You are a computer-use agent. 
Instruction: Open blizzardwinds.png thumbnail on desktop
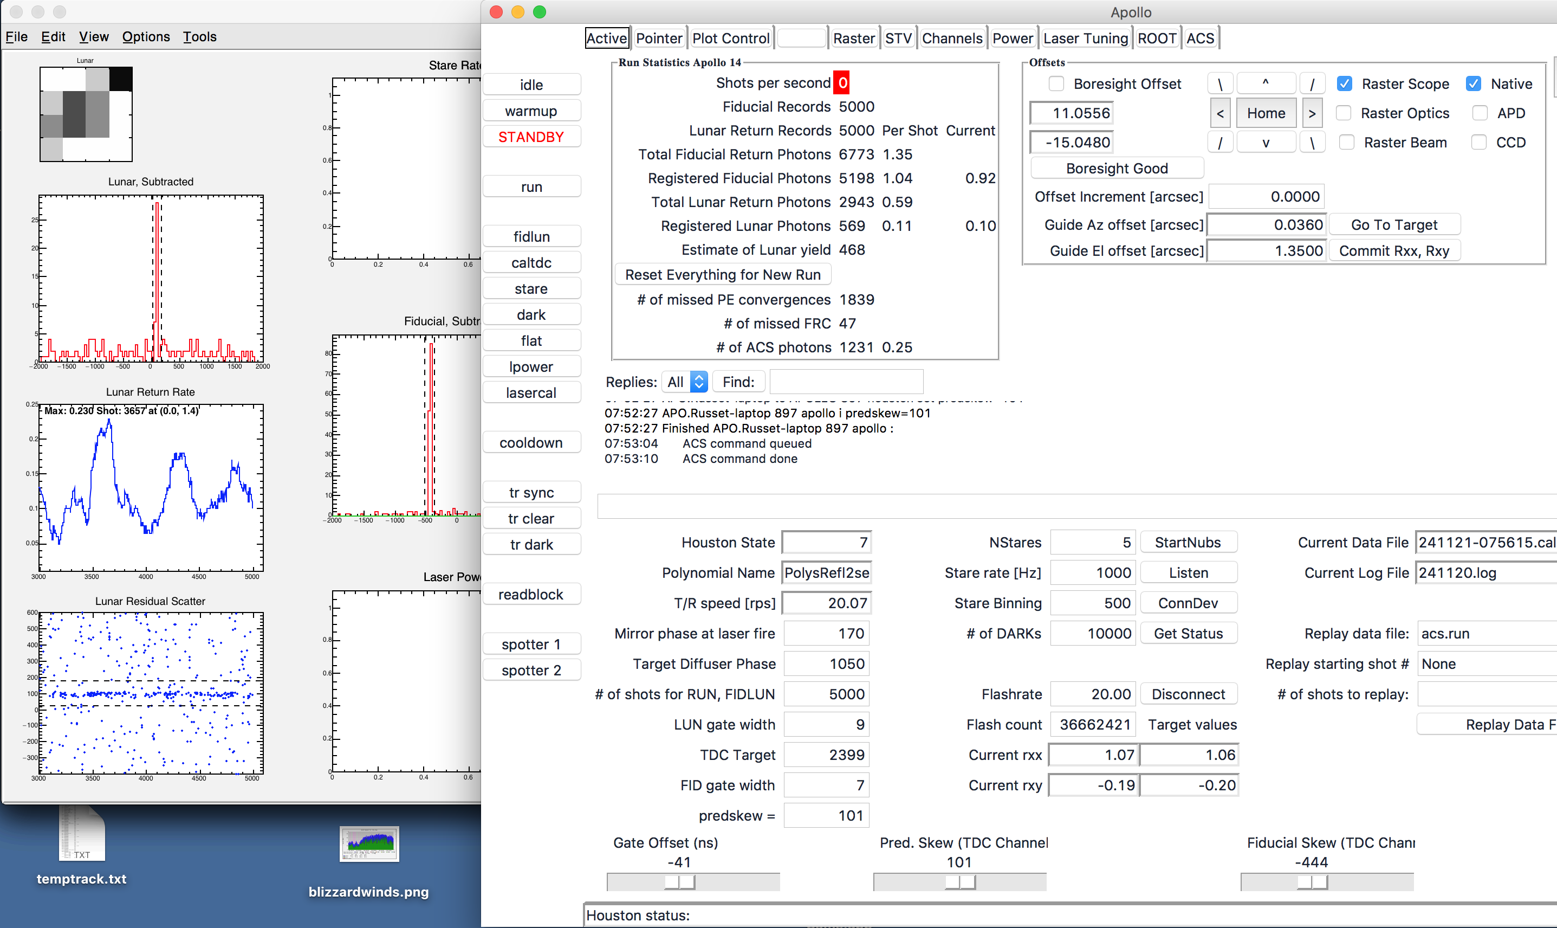(369, 843)
